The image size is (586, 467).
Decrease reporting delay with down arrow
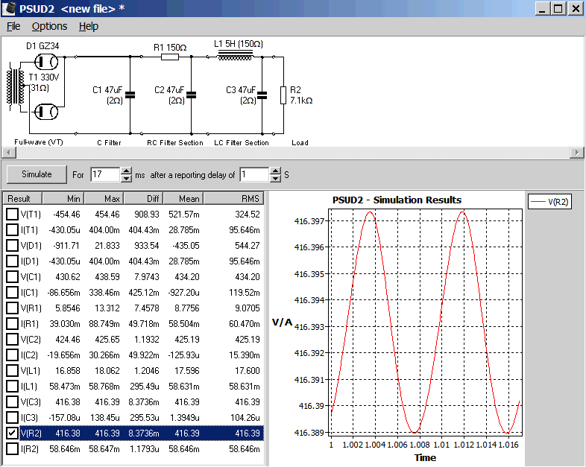click(x=275, y=179)
